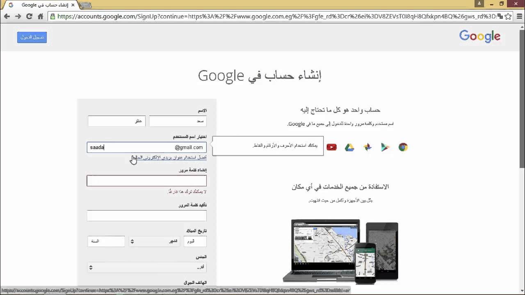Screen dimensions: 525x295
Task: Click the YouTube service icon
Action: click(331, 147)
